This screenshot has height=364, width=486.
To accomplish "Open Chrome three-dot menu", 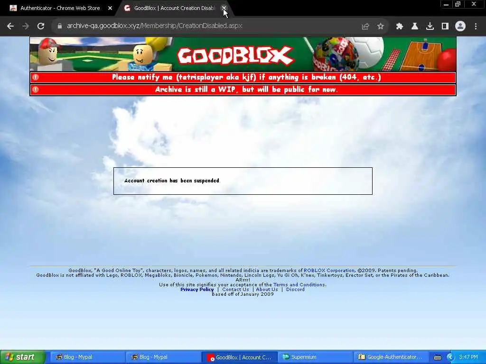I will coord(476,27).
